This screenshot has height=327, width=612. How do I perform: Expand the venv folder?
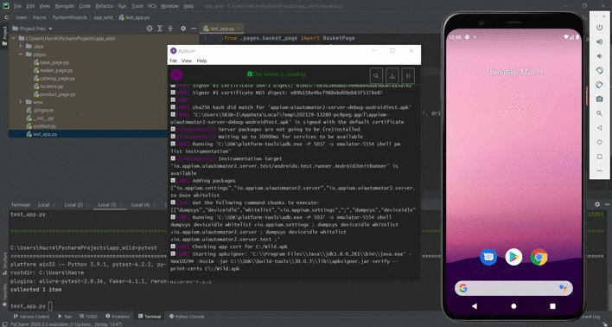21,102
